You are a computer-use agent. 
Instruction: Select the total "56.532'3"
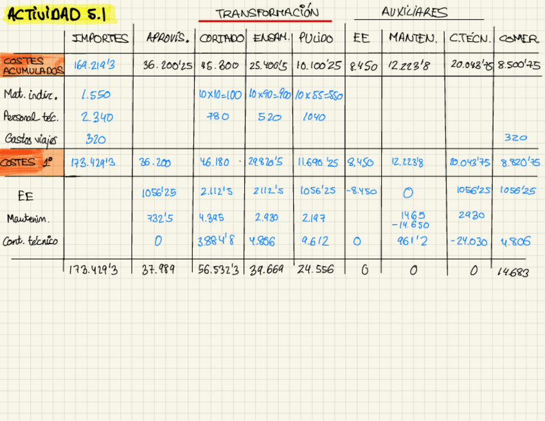219,270
